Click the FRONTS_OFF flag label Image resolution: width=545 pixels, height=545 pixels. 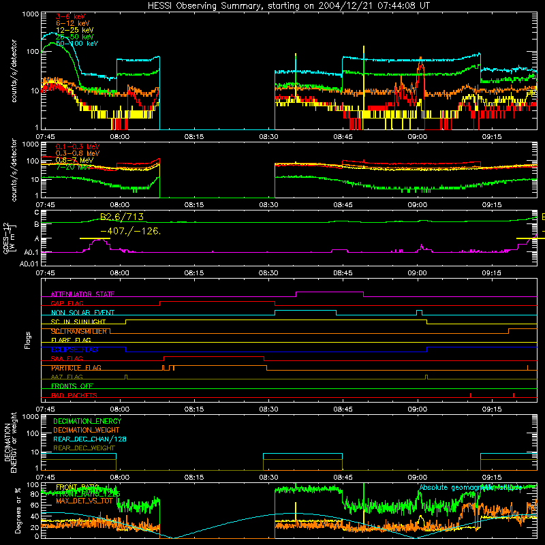tap(72, 386)
